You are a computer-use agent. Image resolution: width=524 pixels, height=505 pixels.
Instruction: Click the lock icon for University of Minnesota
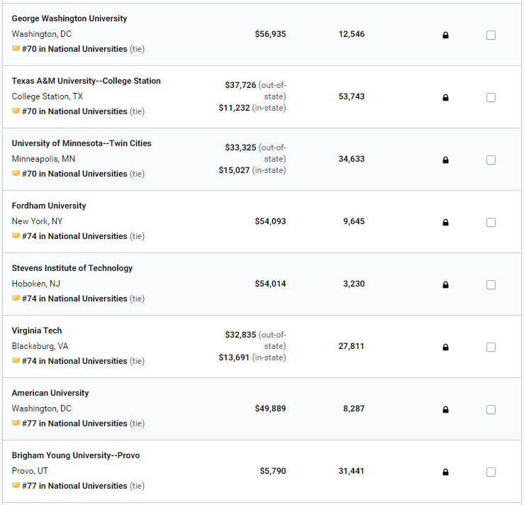tap(445, 160)
